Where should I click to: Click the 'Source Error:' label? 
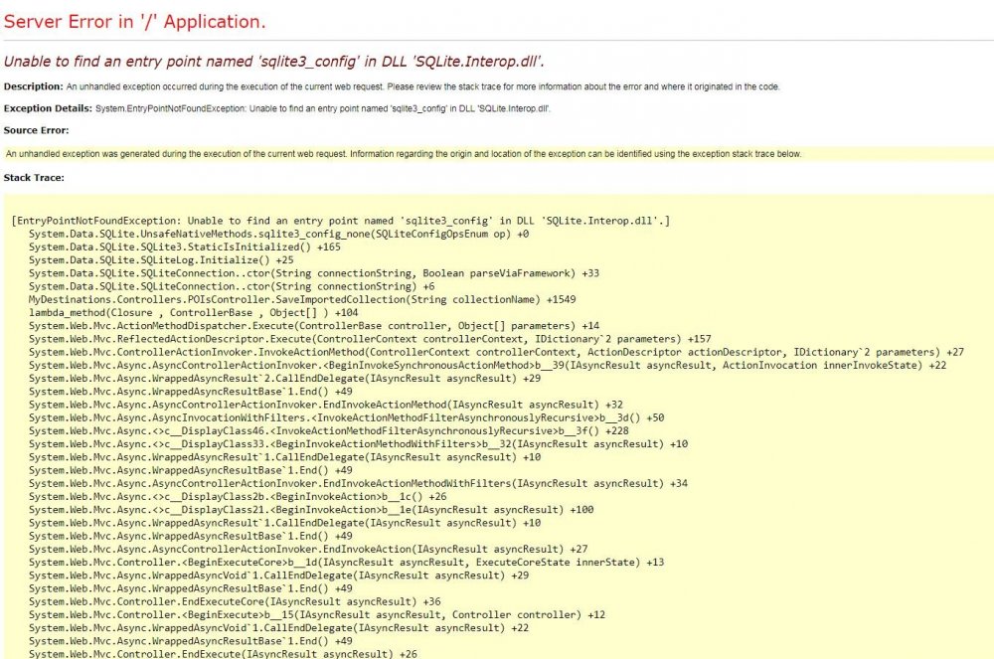[x=36, y=130]
